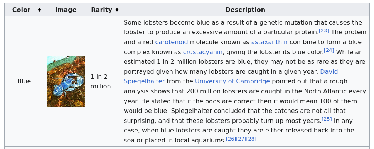Jump to citation reference 23

(324, 31)
